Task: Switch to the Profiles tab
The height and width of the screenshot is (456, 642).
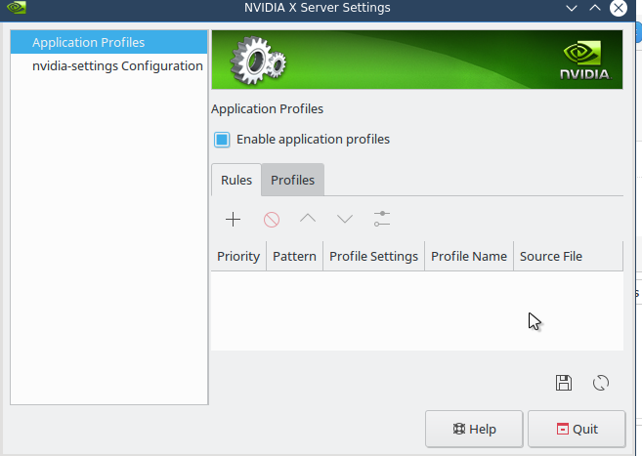Action: point(292,180)
